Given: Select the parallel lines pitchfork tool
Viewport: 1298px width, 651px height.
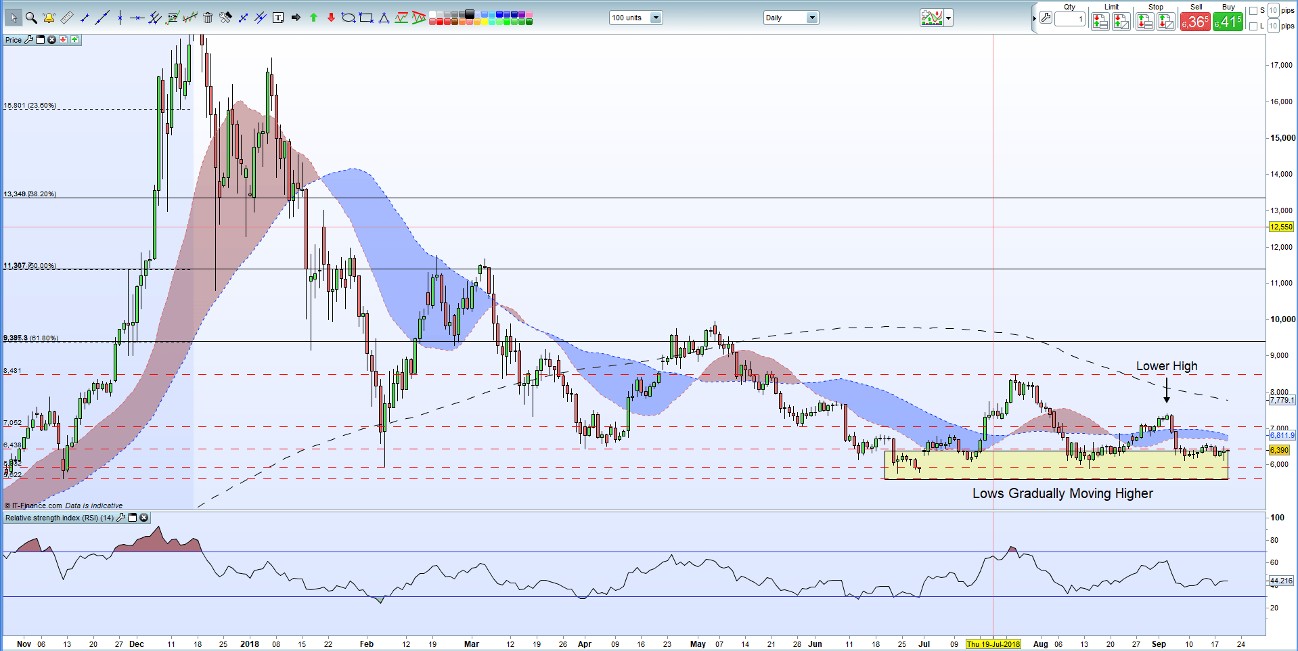Looking at the screenshot, I should click(x=155, y=18).
